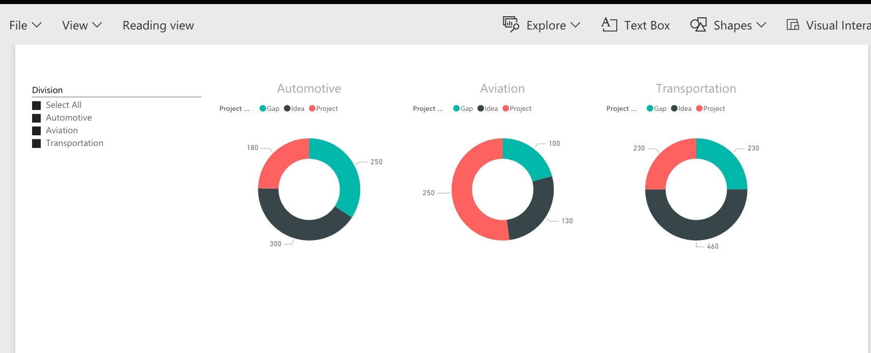Toggle the Transportation division checkbox
The width and height of the screenshot is (871, 353).
tap(36, 143)
